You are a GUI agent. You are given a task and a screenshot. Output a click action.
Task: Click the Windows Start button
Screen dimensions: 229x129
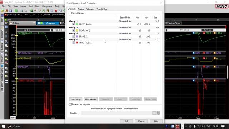pyautogui.click(x=3, y=126)
